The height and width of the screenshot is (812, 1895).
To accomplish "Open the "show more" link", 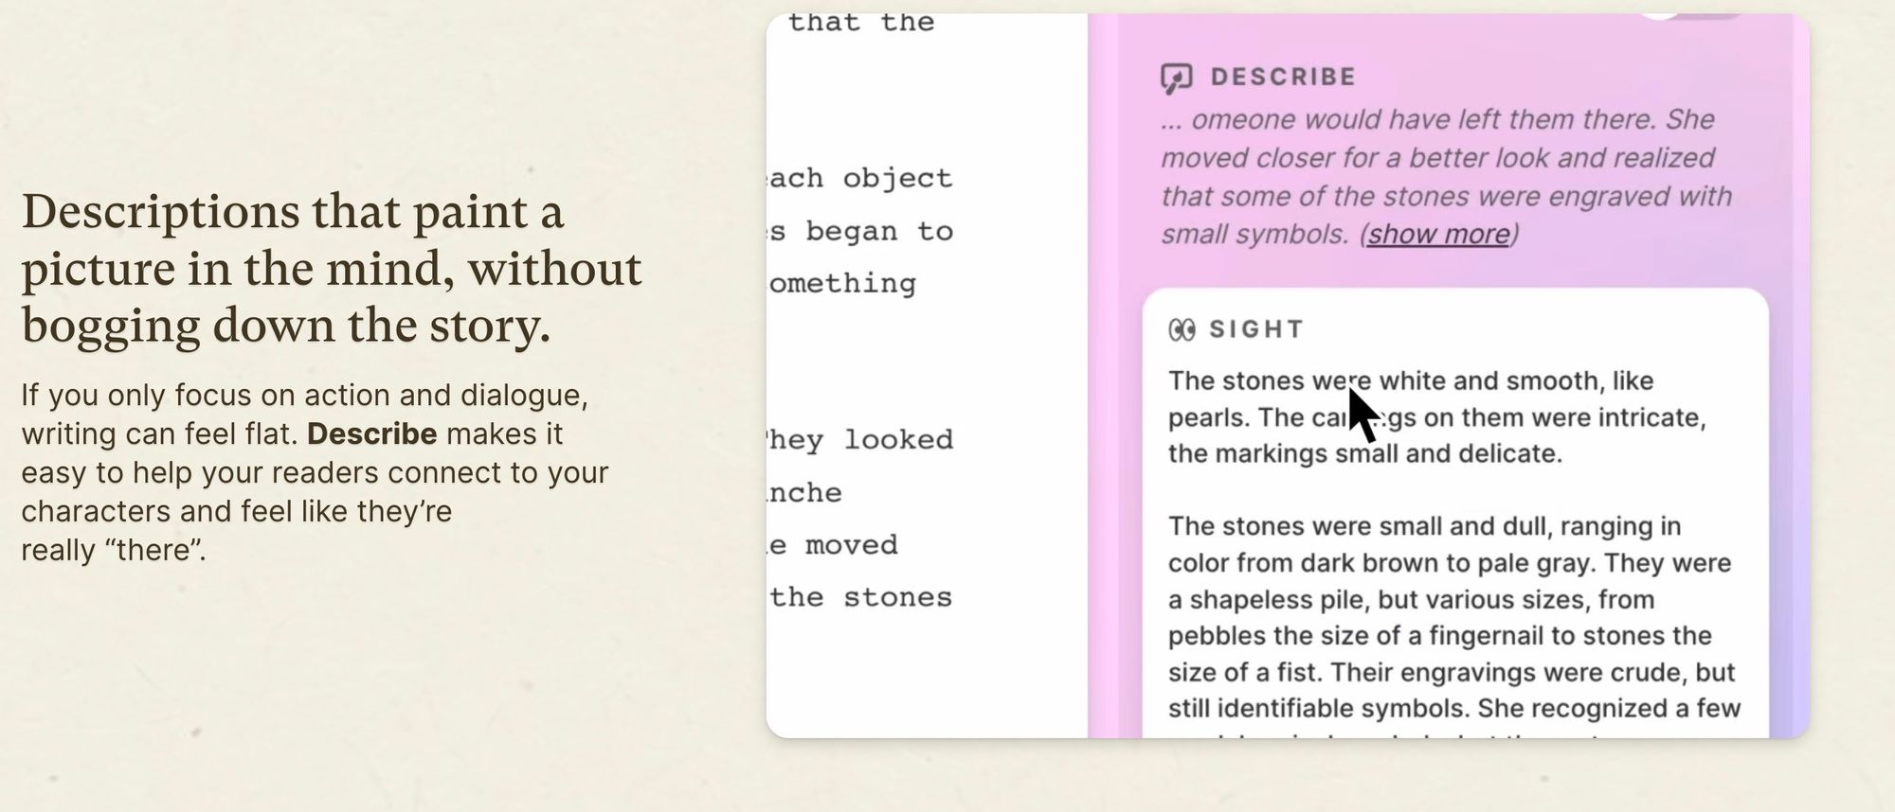I will point(1438,234).
